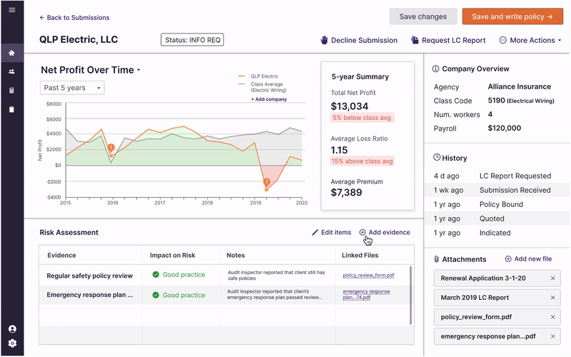Open the More Actions menu
The width and height of the screenshot is (571, 357).
(531, 41)
